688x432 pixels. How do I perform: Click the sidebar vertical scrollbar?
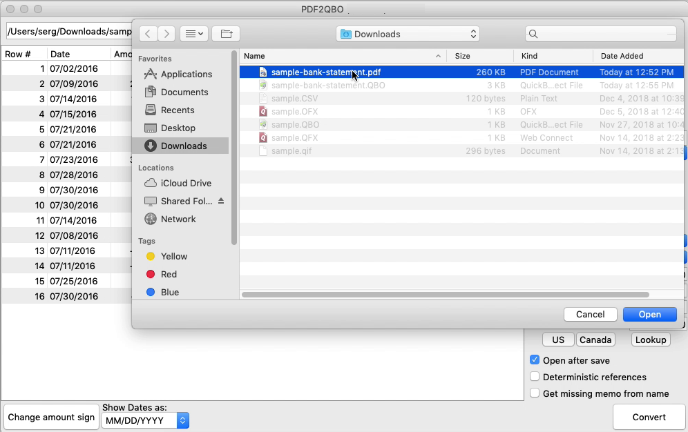pos(234,149)
